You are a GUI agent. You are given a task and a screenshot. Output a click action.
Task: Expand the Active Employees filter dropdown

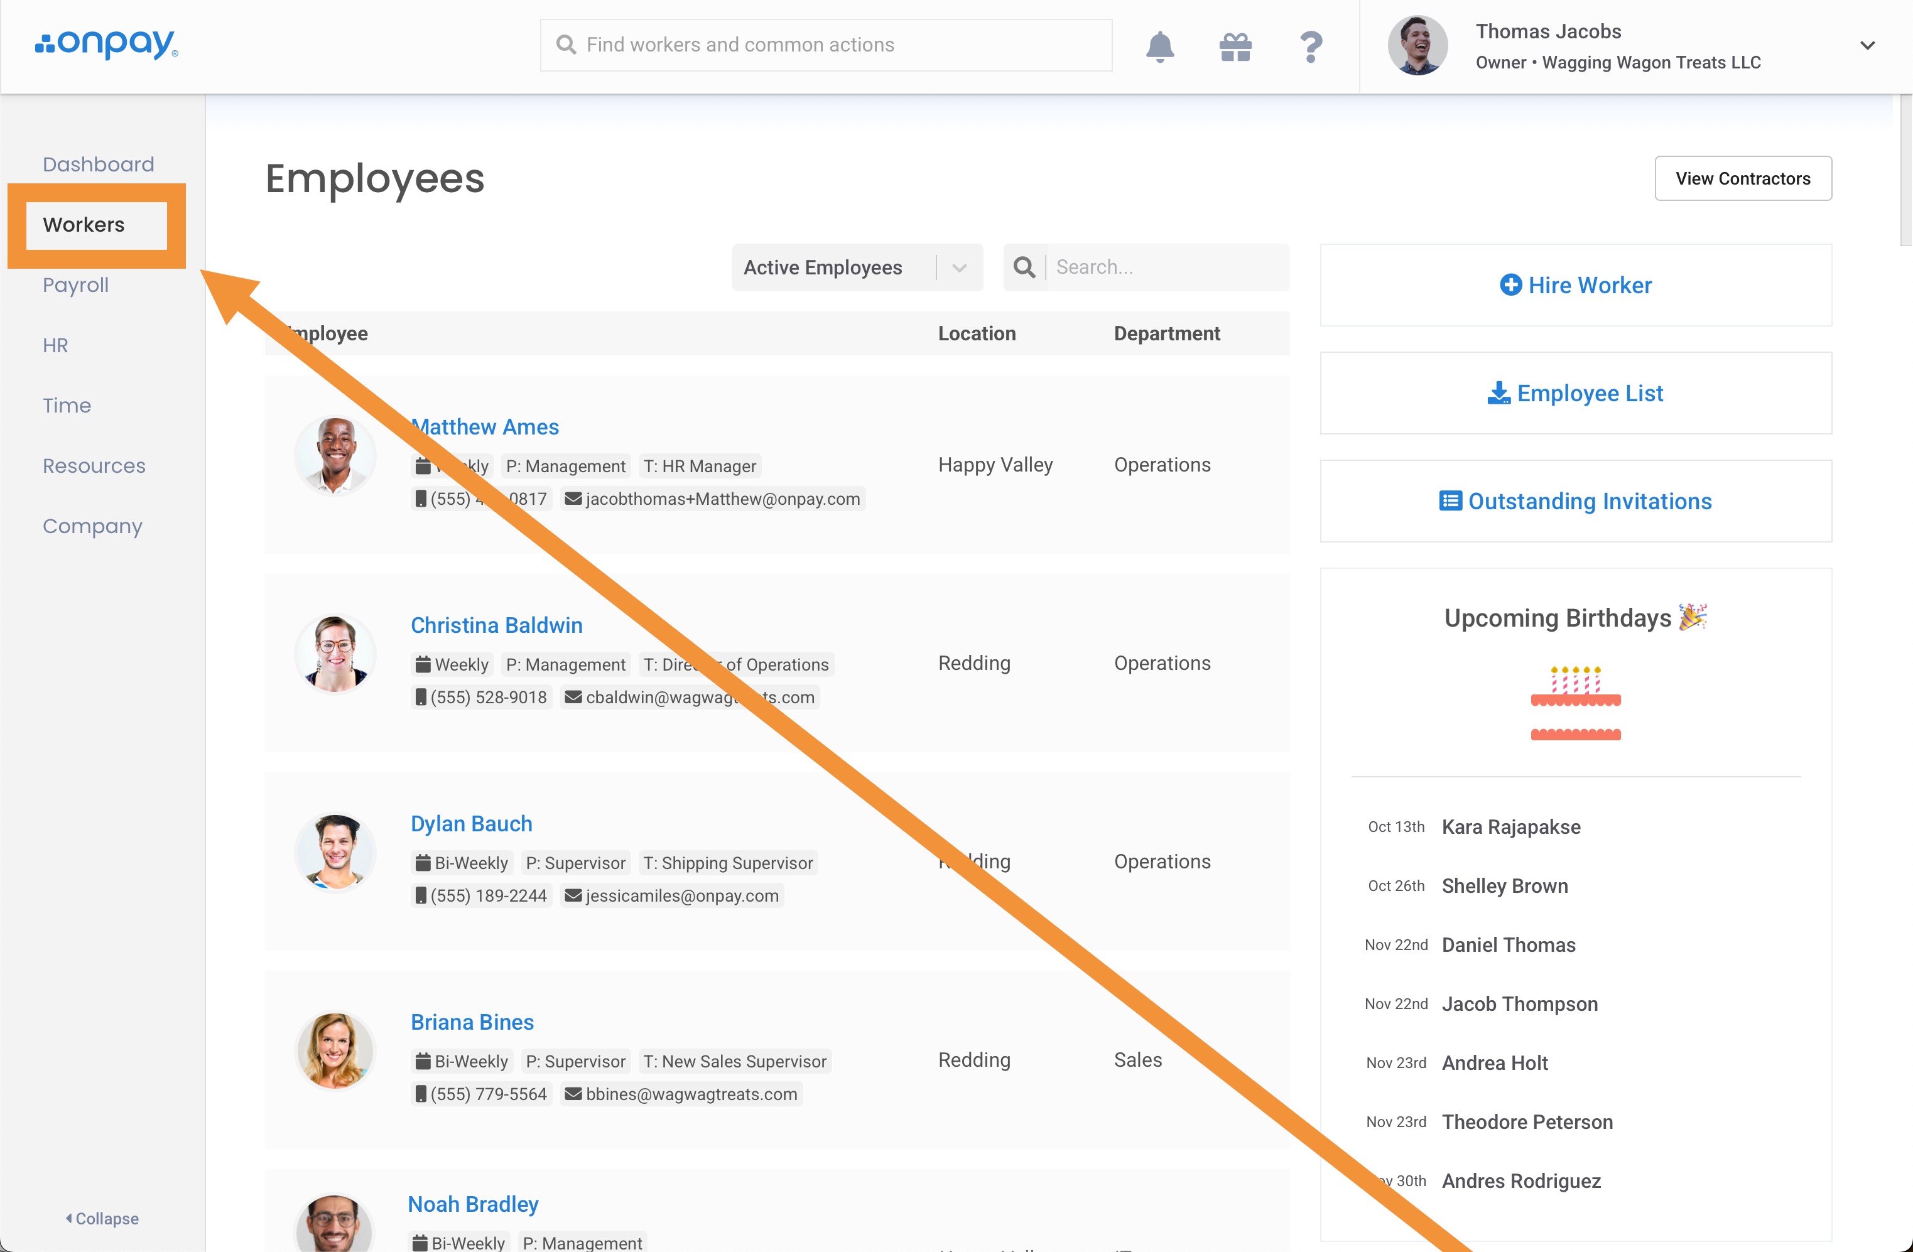tap(959, 267)
